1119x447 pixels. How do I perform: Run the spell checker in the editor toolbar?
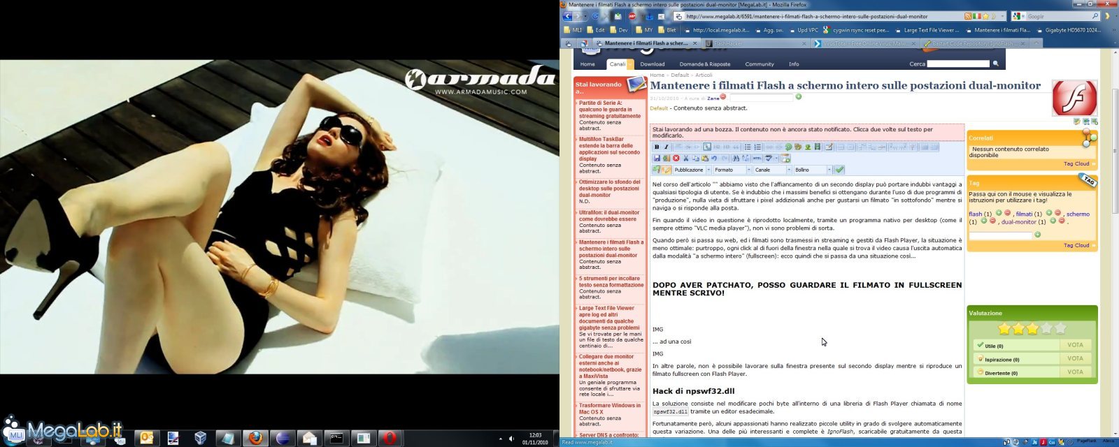(768, 159)
